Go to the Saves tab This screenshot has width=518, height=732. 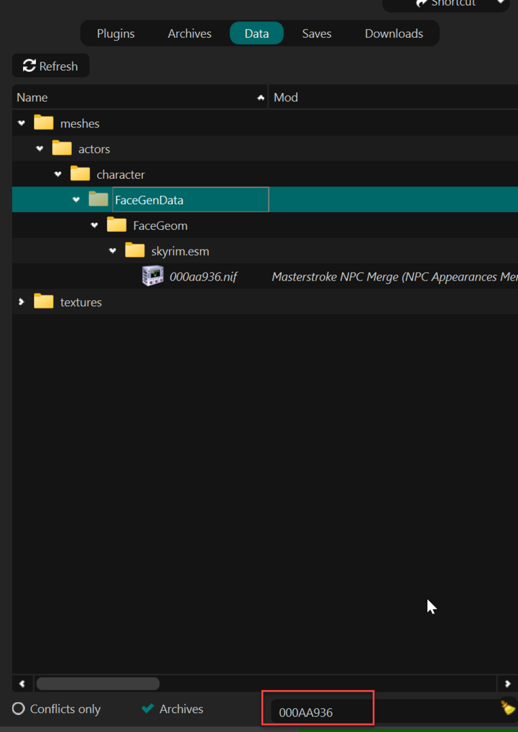[317, 34]
